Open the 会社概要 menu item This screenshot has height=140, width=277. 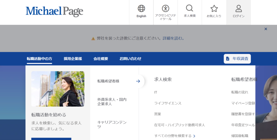click(x=101, y=58)
